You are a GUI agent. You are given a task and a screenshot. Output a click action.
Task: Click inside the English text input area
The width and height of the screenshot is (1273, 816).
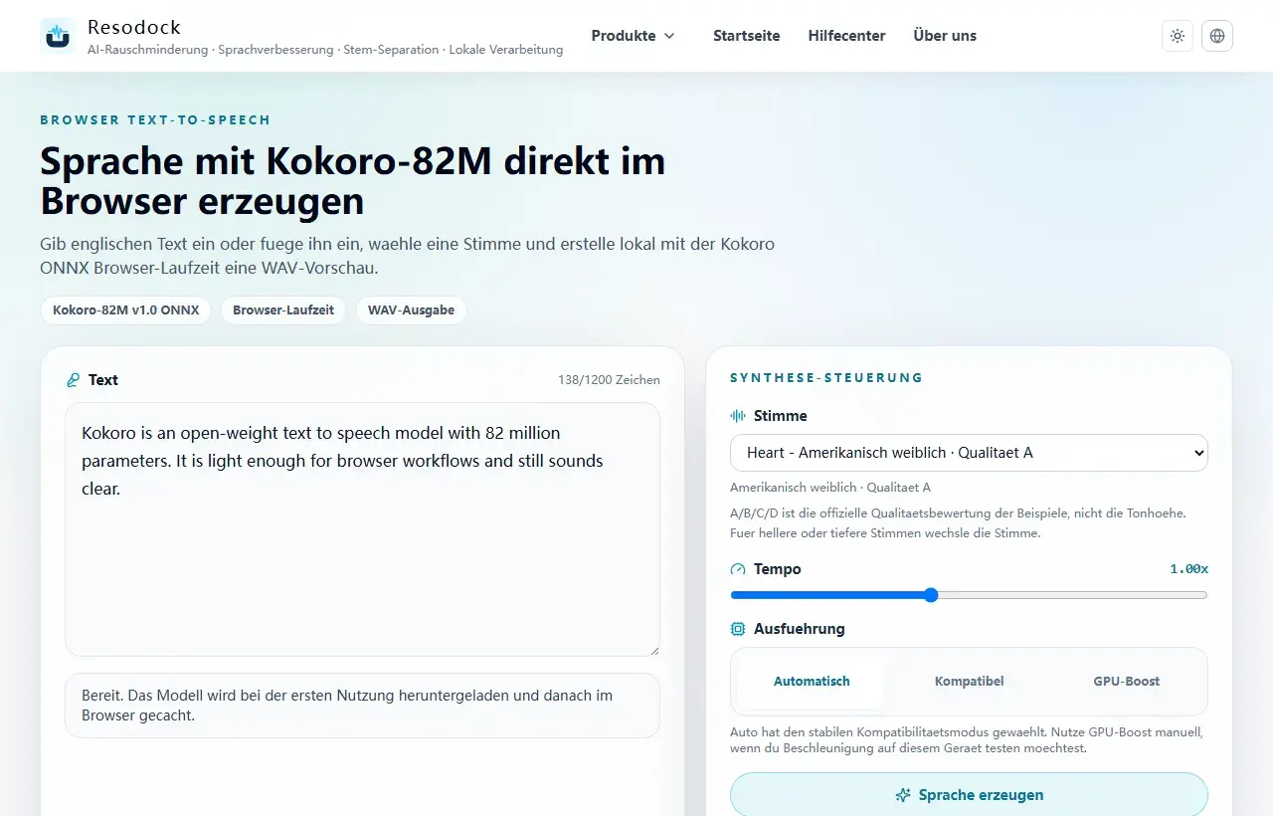[362, 529]
